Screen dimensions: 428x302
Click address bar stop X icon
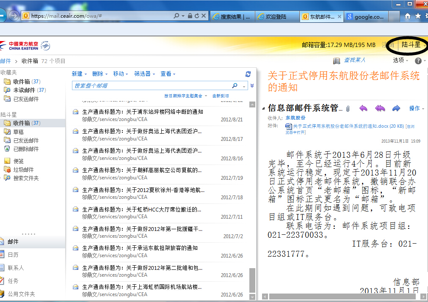tap(204, 16)
